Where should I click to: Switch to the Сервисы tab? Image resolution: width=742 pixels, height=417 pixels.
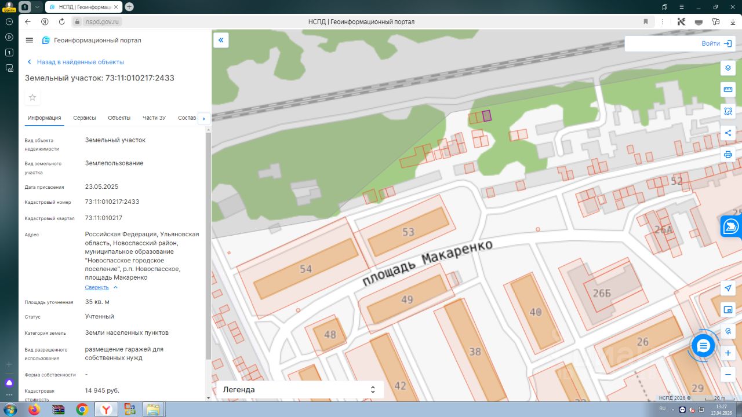(x=85, y=118)
